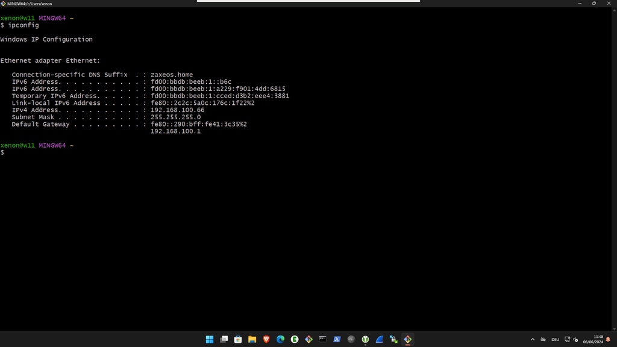
Task: Open the green E application from the taskbar
Action: coord(294,339)
